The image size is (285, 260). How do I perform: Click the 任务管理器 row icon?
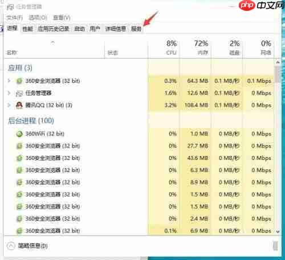pyautogui.click(x=19, y=93)
